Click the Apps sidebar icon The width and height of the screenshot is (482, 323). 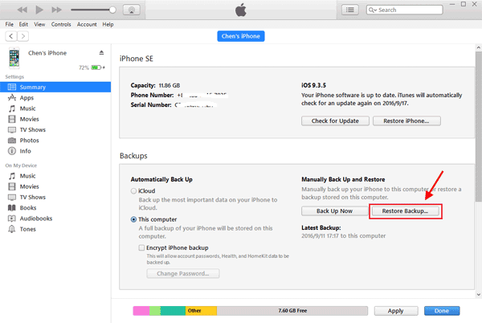[12, 98]
